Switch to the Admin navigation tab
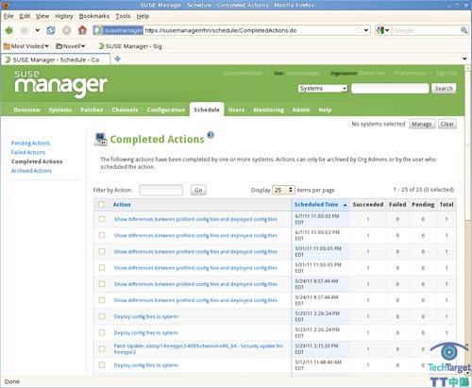This screenshot has width=472, height=388. pos(301,110)
